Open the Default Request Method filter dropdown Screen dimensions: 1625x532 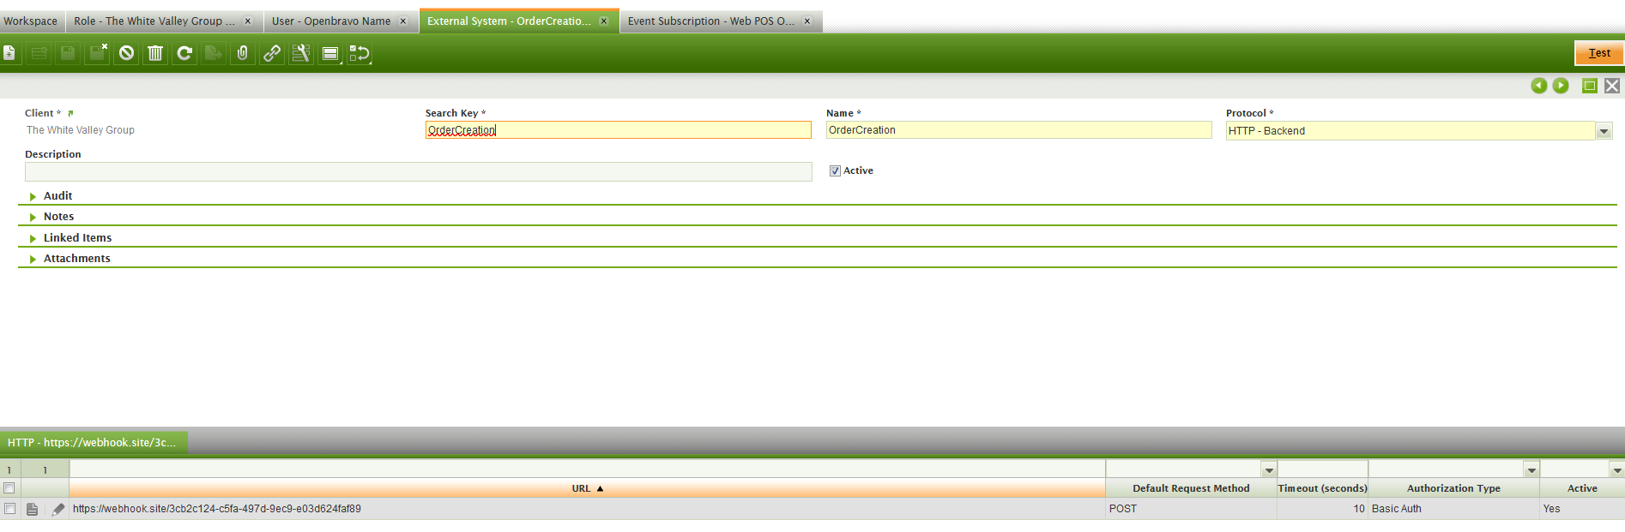pos(1269,470)
